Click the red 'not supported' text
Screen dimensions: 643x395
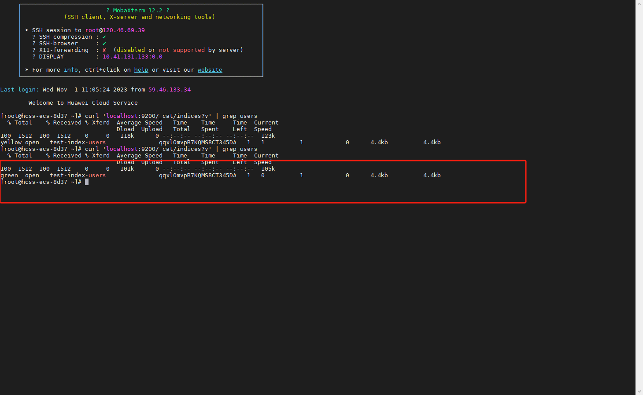(182, 50)
